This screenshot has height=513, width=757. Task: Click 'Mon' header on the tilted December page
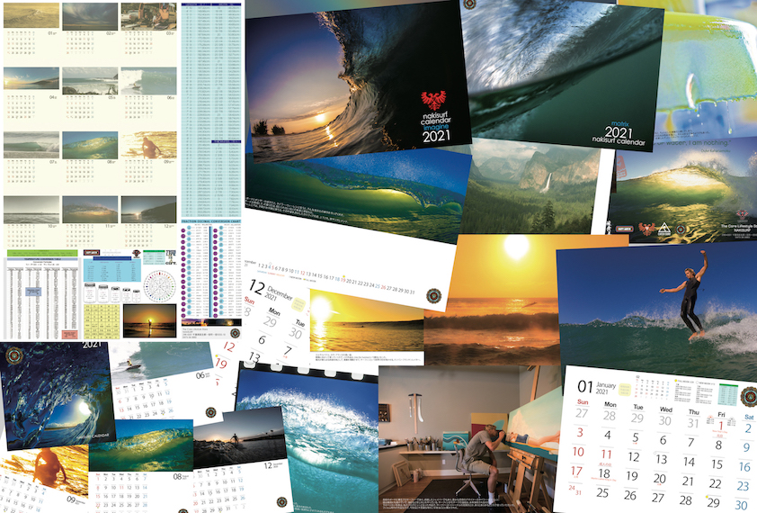pos(274,312)
